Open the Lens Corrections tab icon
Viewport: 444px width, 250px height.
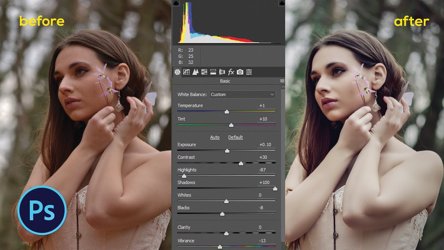point(222,72)
